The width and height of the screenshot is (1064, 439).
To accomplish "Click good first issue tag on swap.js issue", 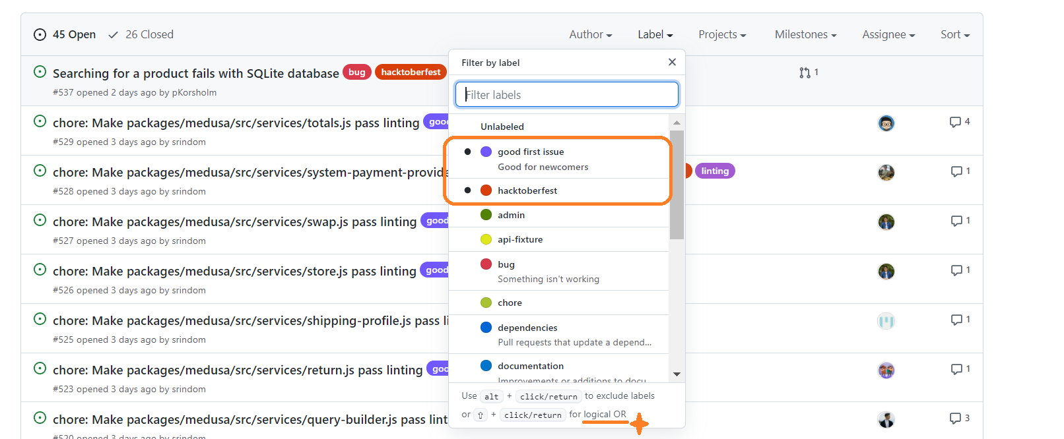I will pyautogui.click(x=435, y=220).
